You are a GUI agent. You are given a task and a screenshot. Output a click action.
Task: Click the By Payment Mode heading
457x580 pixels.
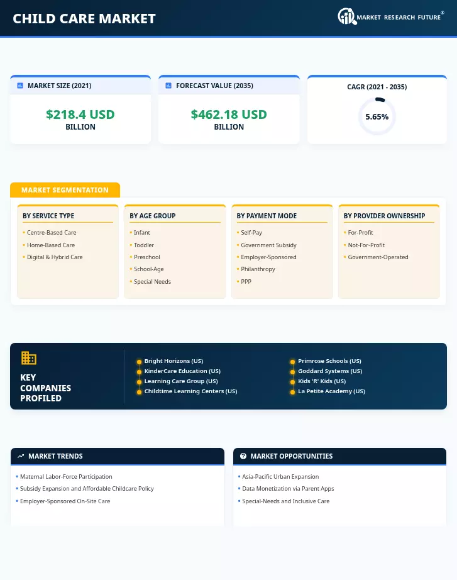point(267,216)
